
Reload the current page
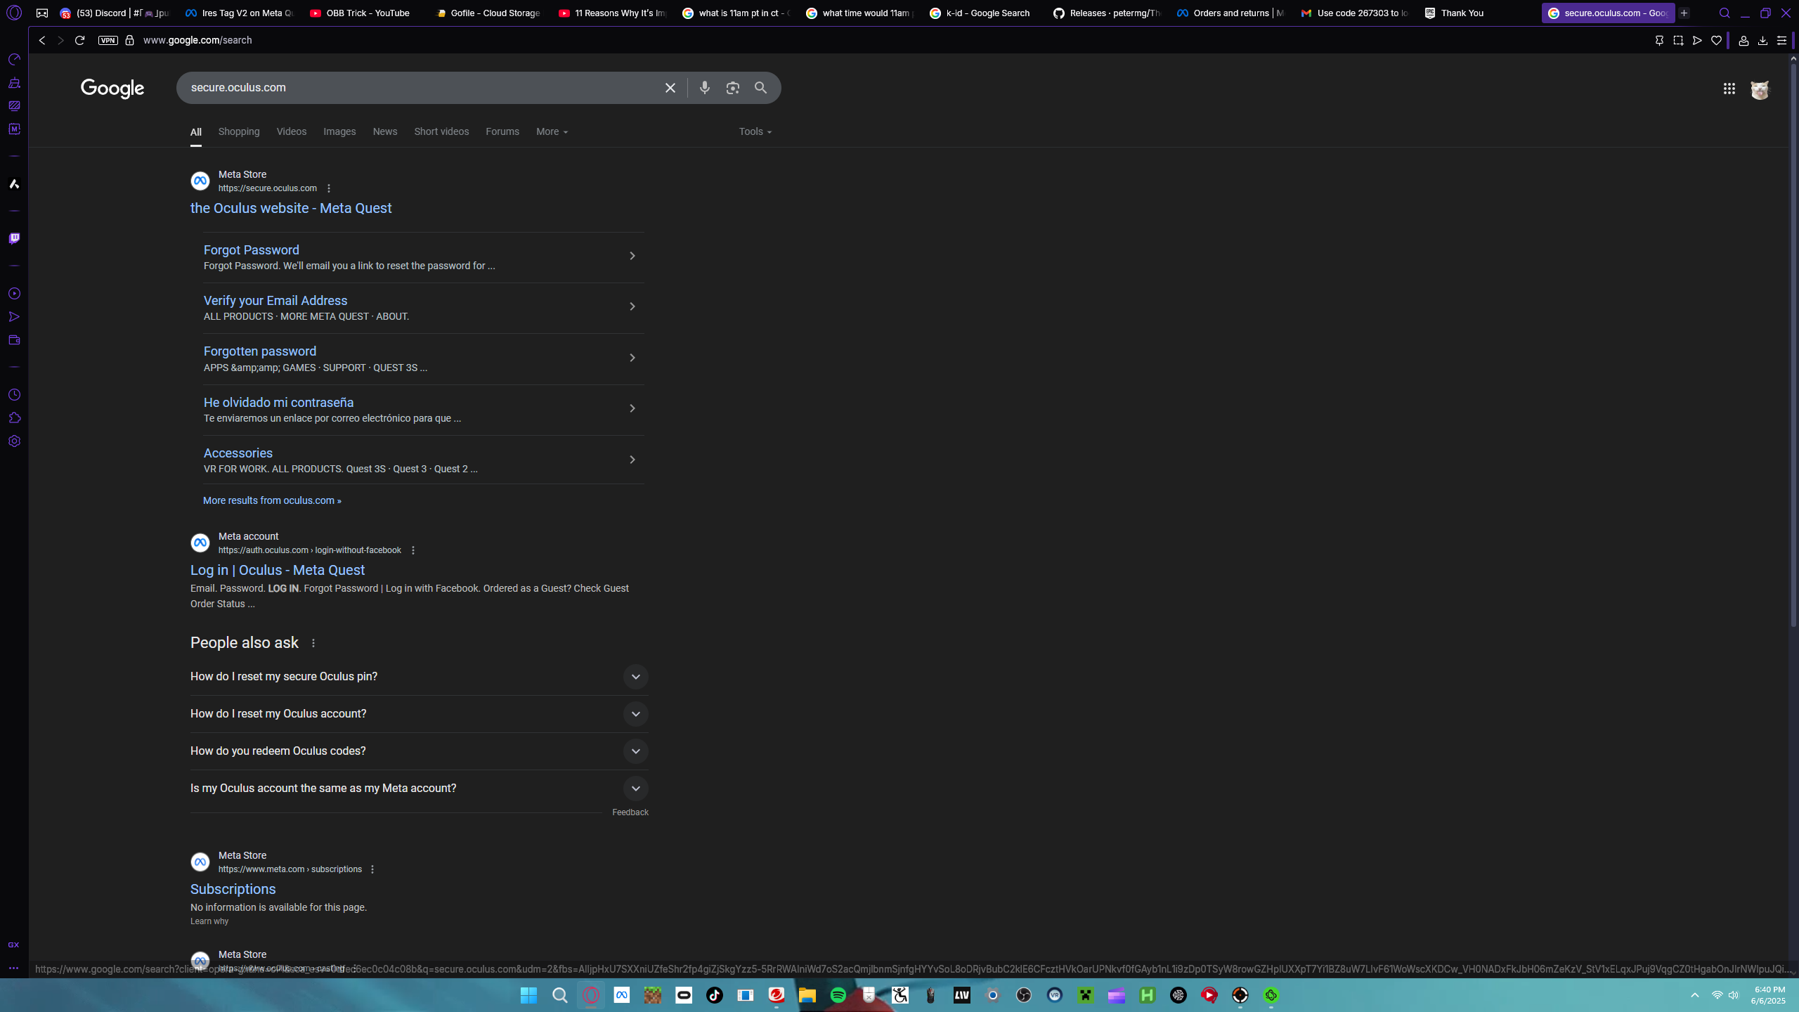[x=79, y=40]
